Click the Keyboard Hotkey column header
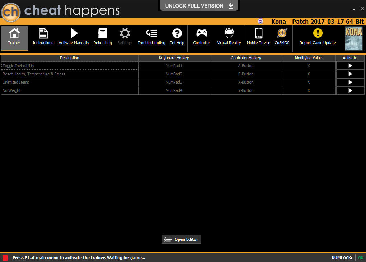Image resolution: width=366 pixels, height=262 pixels. tap(174, 58)
